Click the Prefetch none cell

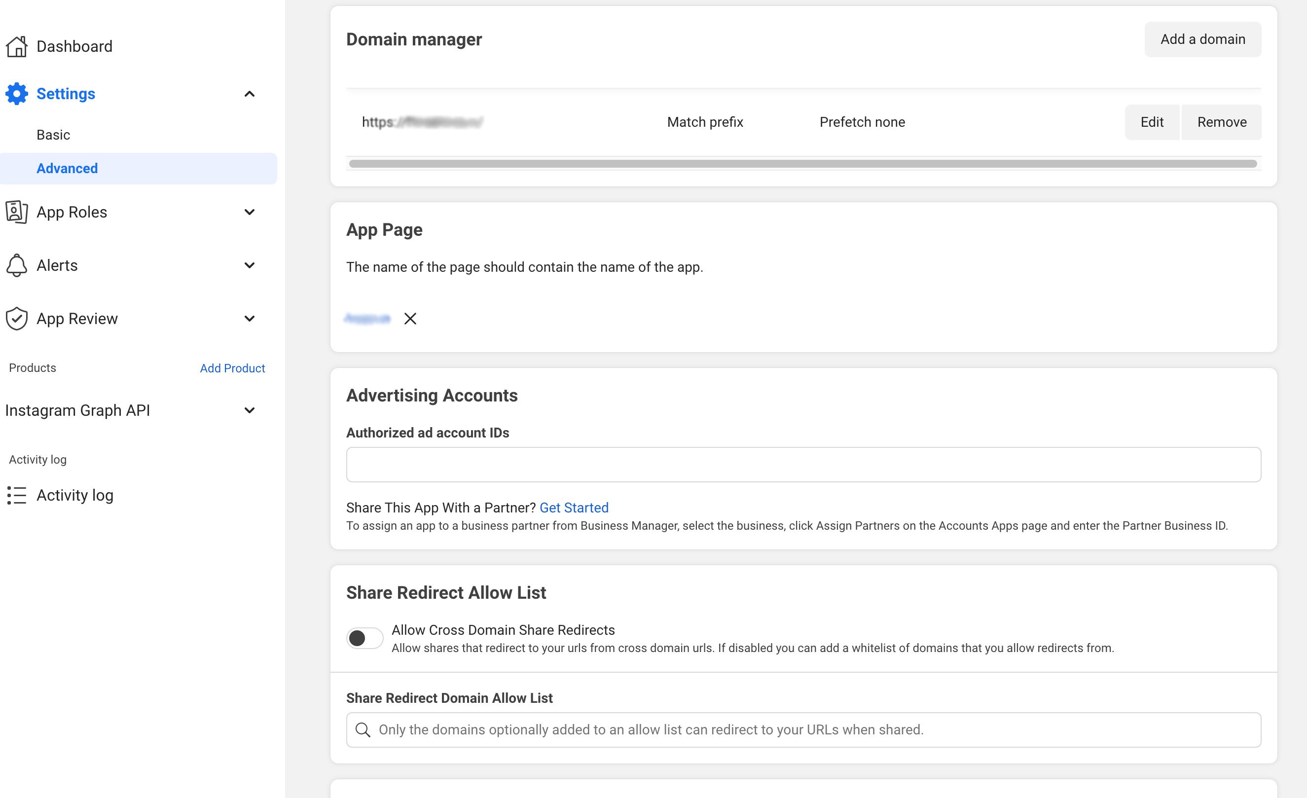[862, 122]
